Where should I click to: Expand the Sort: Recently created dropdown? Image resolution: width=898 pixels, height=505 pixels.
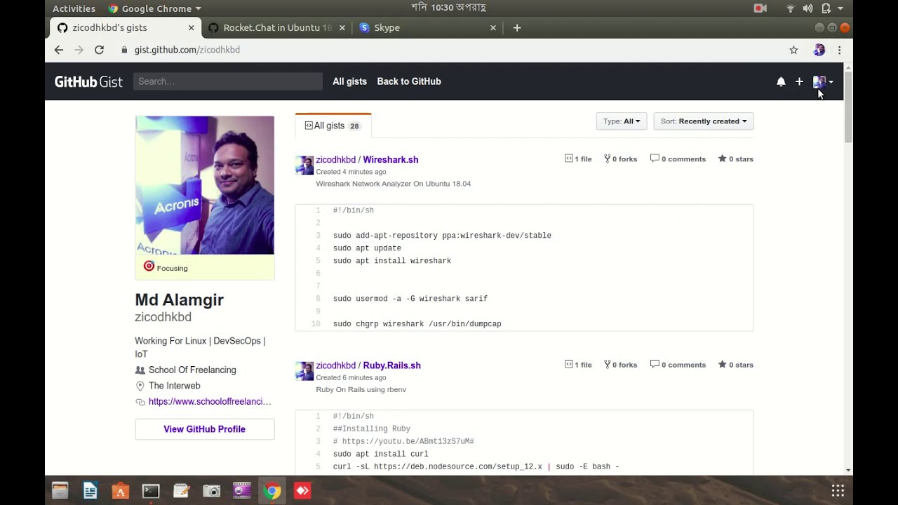[703, 121]
